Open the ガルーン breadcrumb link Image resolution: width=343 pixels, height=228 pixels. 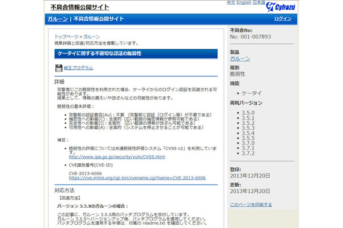(92, 37)
